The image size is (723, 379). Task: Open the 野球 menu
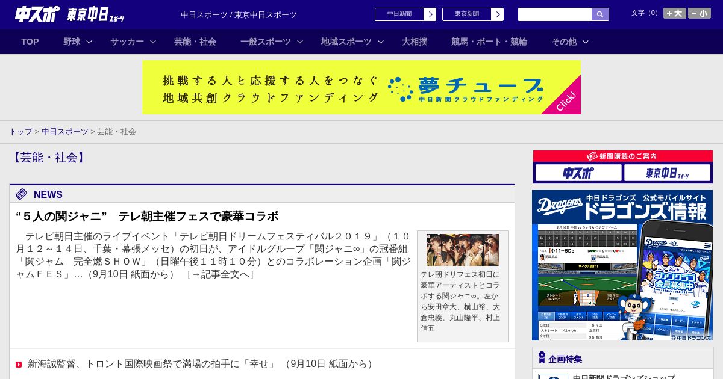pos(72,42)
